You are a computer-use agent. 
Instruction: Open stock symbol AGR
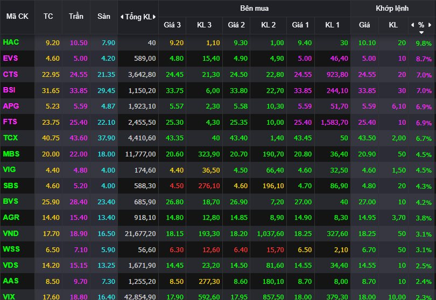pos(11,217)
